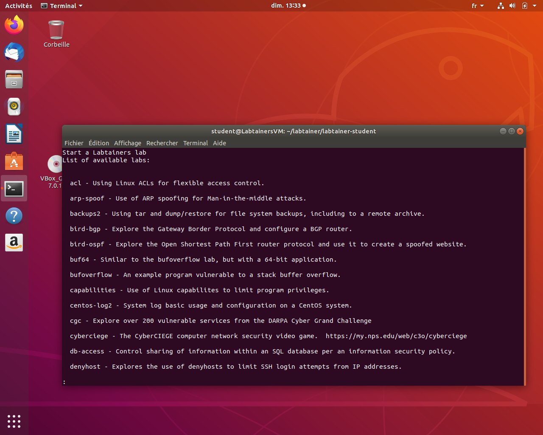The width and height of the screenshot is (543, 435).
Task: Launch LibreOffice Writer from dock
Action: coord(14,134)
